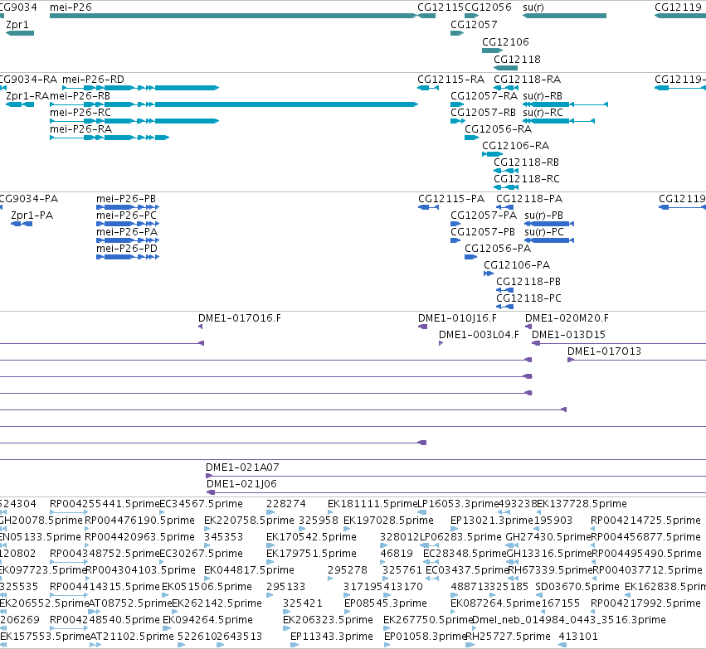Click the DME1-017O16.F clone label
This screenshot has height=649, width=706.
coord(240,318)
